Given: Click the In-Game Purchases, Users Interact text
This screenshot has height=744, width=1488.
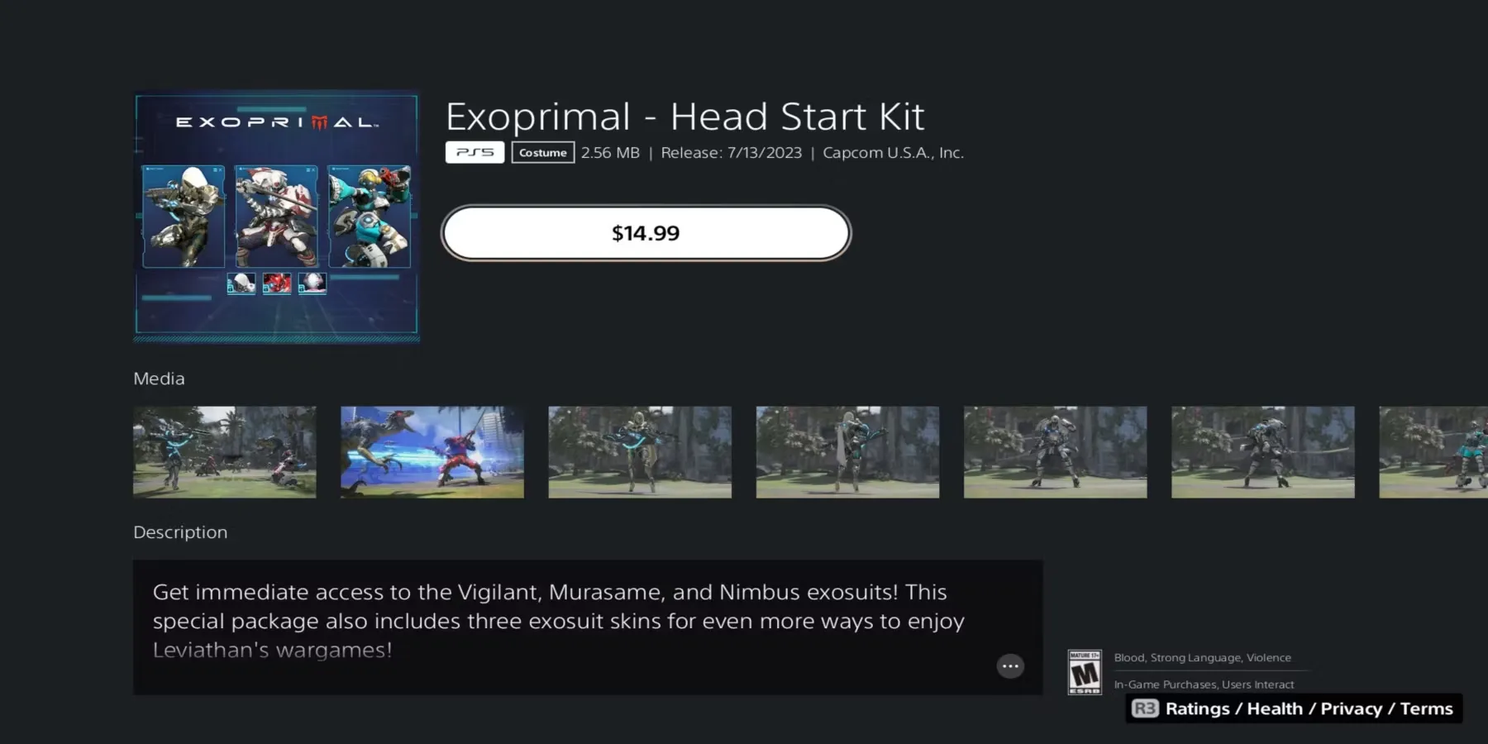Looking at the screenshot, I should tap(1204, 684).
